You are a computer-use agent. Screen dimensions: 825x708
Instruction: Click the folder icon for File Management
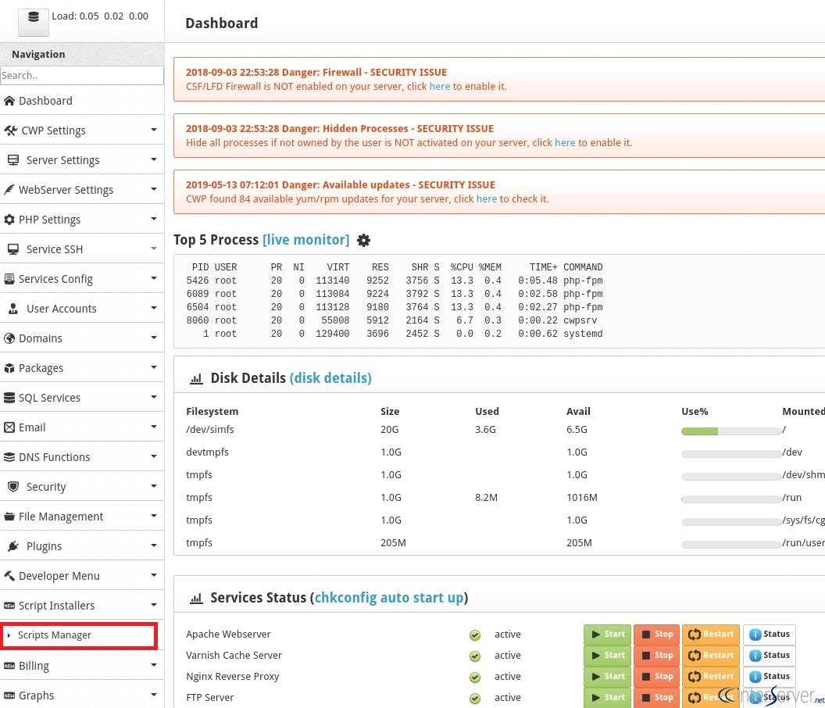click(x=9, y=517)
